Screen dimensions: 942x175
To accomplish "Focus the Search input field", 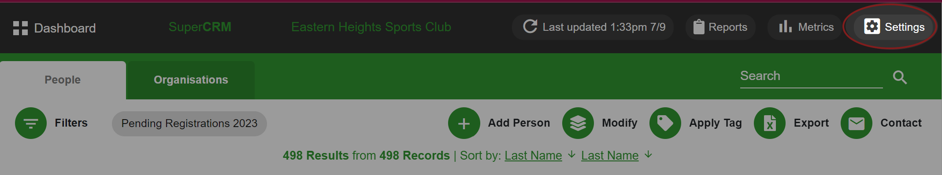I will (x=811, y=77).
